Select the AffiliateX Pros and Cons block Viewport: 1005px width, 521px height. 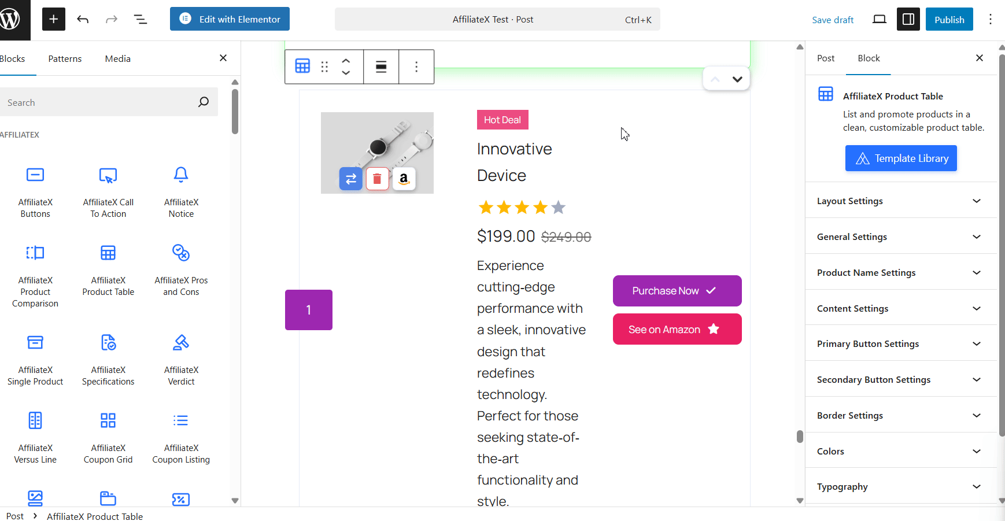tap(180, 266)
